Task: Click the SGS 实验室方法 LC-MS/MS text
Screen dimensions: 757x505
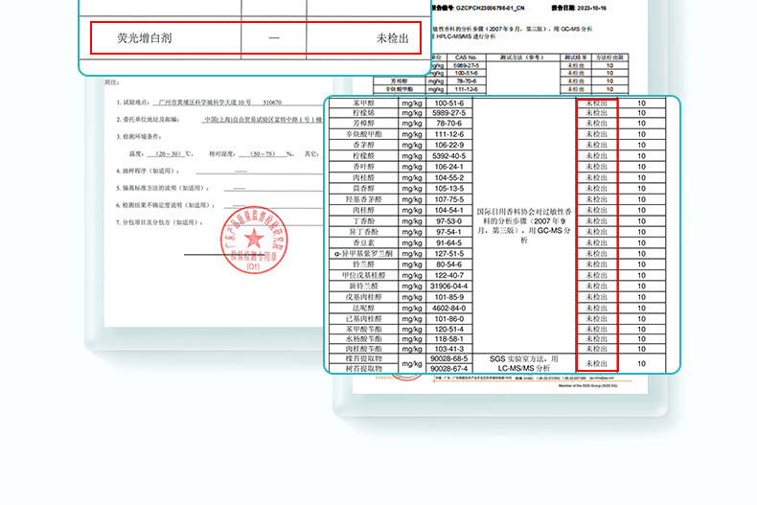Action: tap(523, 363)
